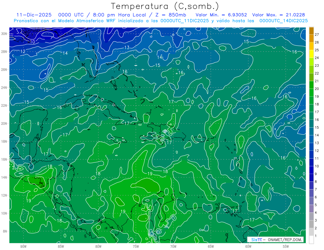This screenshot has height=250, width=324.
Task: Click the '60W' longitude axis label
Action: pos(248,246)
